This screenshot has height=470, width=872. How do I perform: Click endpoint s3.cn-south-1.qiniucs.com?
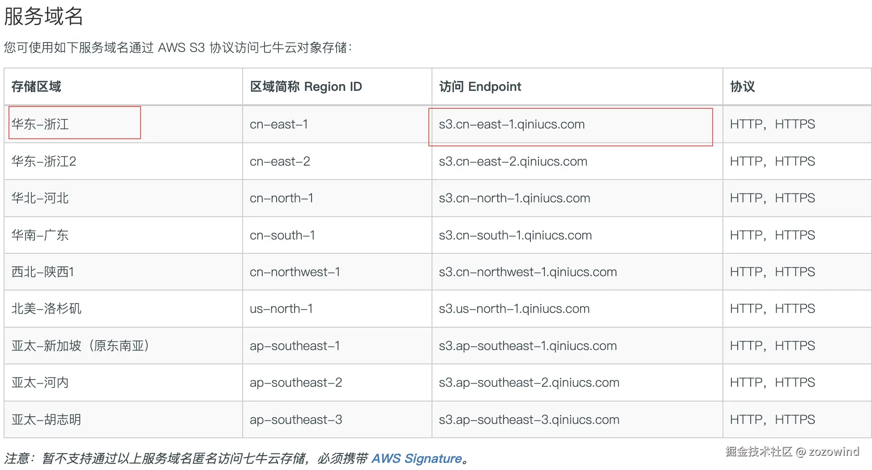[515, 235]
